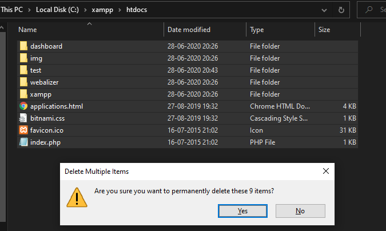The height and width of the screenshot is (231, 386).
Task: Click the Chrome icon of applications.html
Action: 23,106
